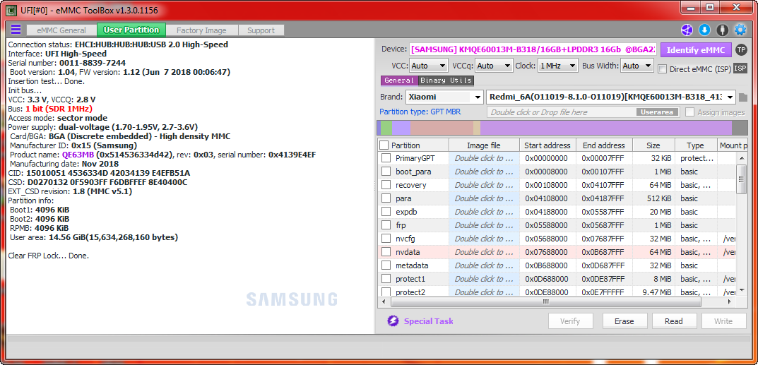Click the vertical scrollbar thumb of partition table
The image size is (758, 365).
point(742,179)
